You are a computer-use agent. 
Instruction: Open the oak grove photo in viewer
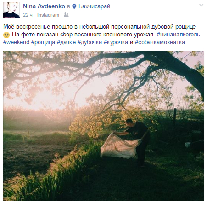104,126
